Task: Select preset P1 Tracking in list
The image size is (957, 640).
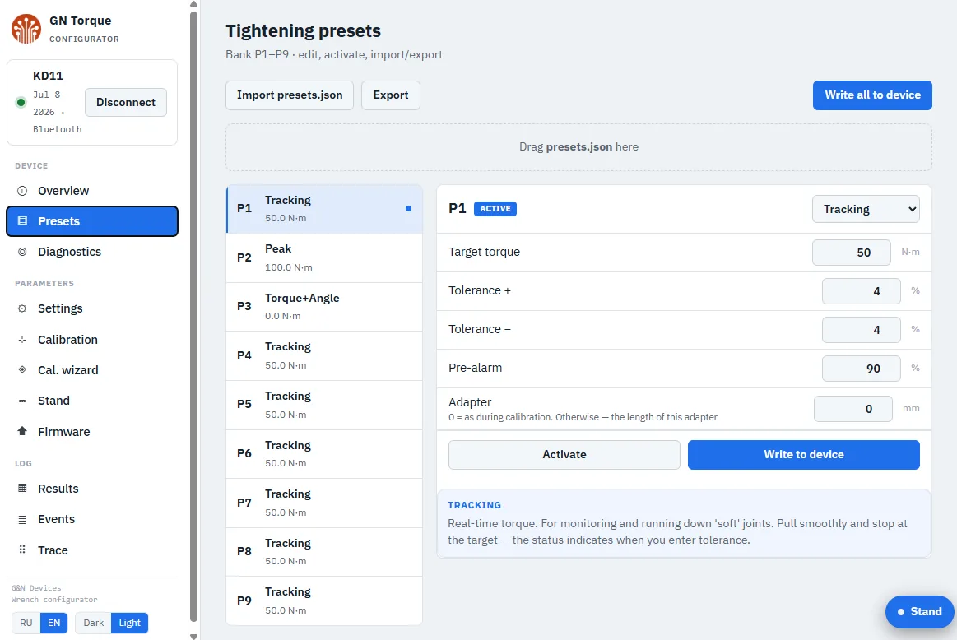Action: tap(324, 209)
